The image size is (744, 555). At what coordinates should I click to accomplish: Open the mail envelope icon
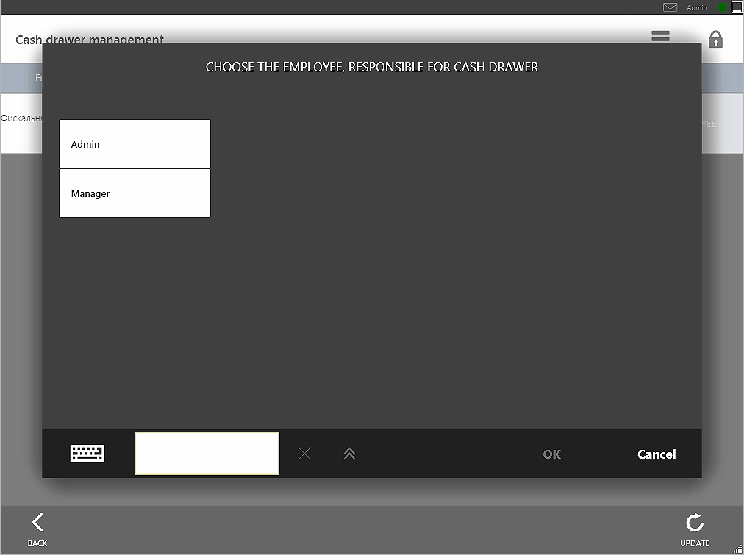(670, 7)
